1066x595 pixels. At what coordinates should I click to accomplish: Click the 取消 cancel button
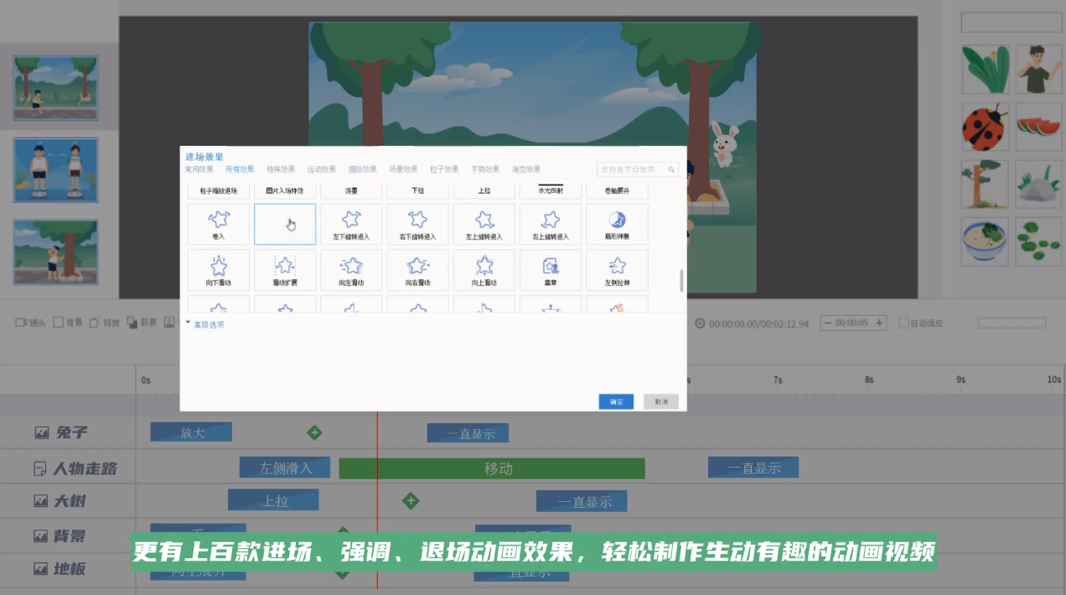pos(661,402)
